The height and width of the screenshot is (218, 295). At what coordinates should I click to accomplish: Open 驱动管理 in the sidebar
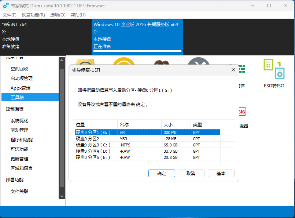click(19, 130)
